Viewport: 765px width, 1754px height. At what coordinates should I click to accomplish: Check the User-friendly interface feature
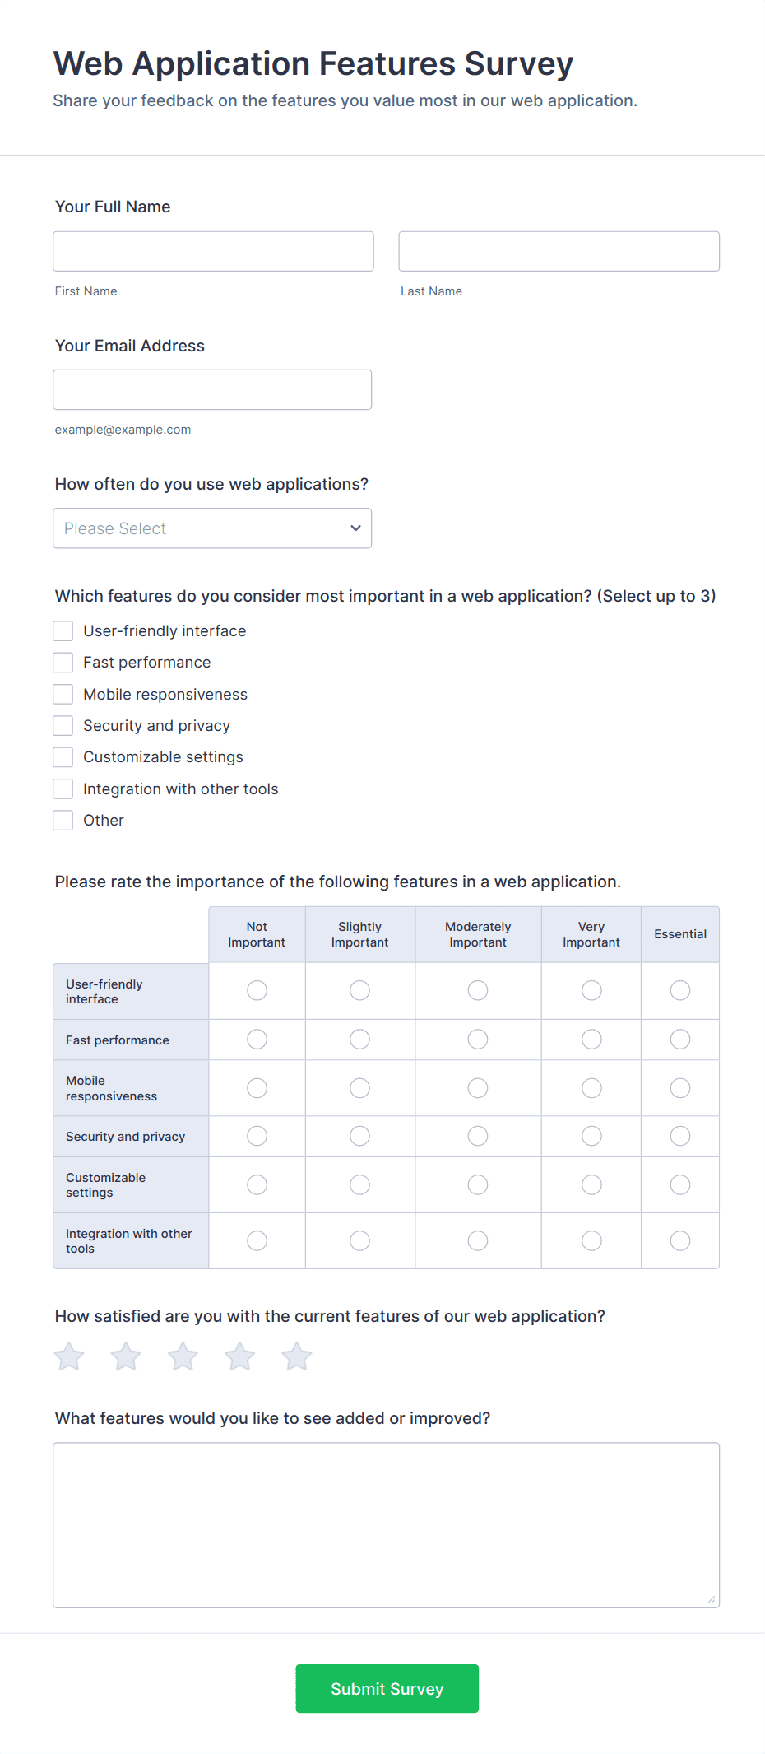(x=63, y=630)
